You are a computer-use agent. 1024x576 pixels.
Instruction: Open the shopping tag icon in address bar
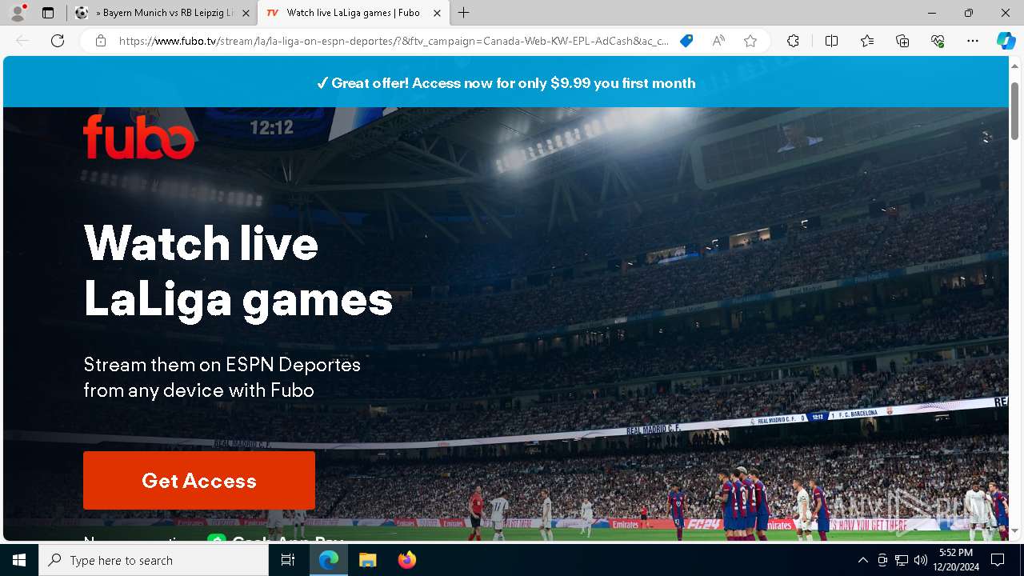686,41
